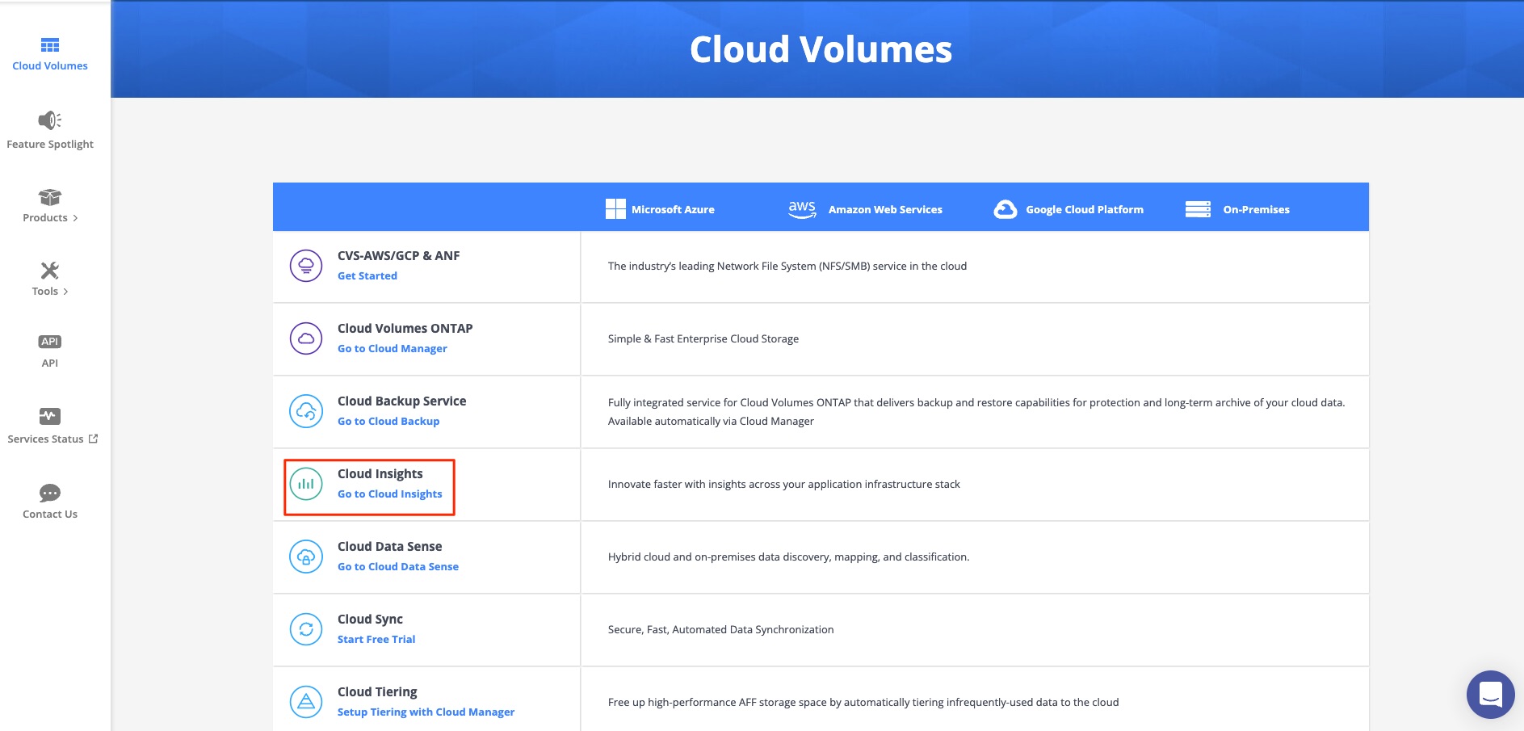Screen dimensions: 1524x731
Task: Click the Cloud Data Sense lock icon
Action: click(306, 557)
